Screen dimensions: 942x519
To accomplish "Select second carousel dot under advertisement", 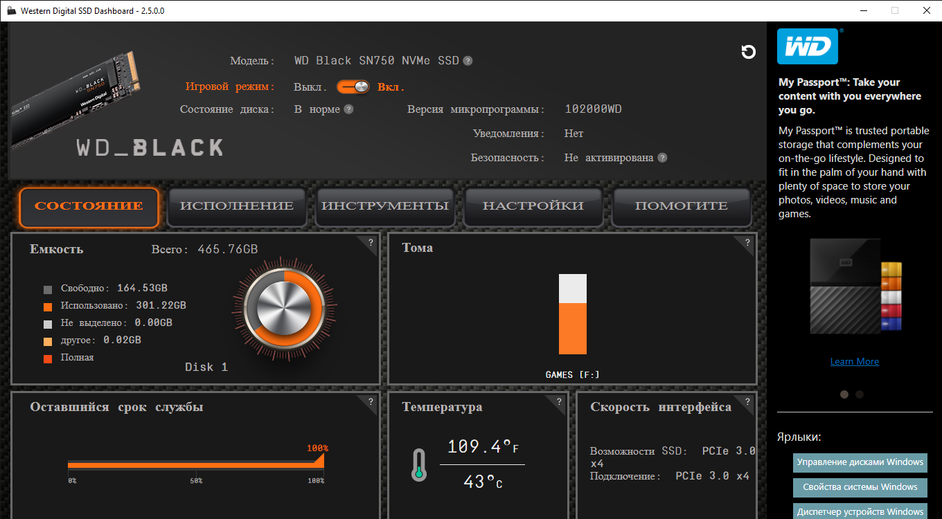I will click(x=860, y=394).
